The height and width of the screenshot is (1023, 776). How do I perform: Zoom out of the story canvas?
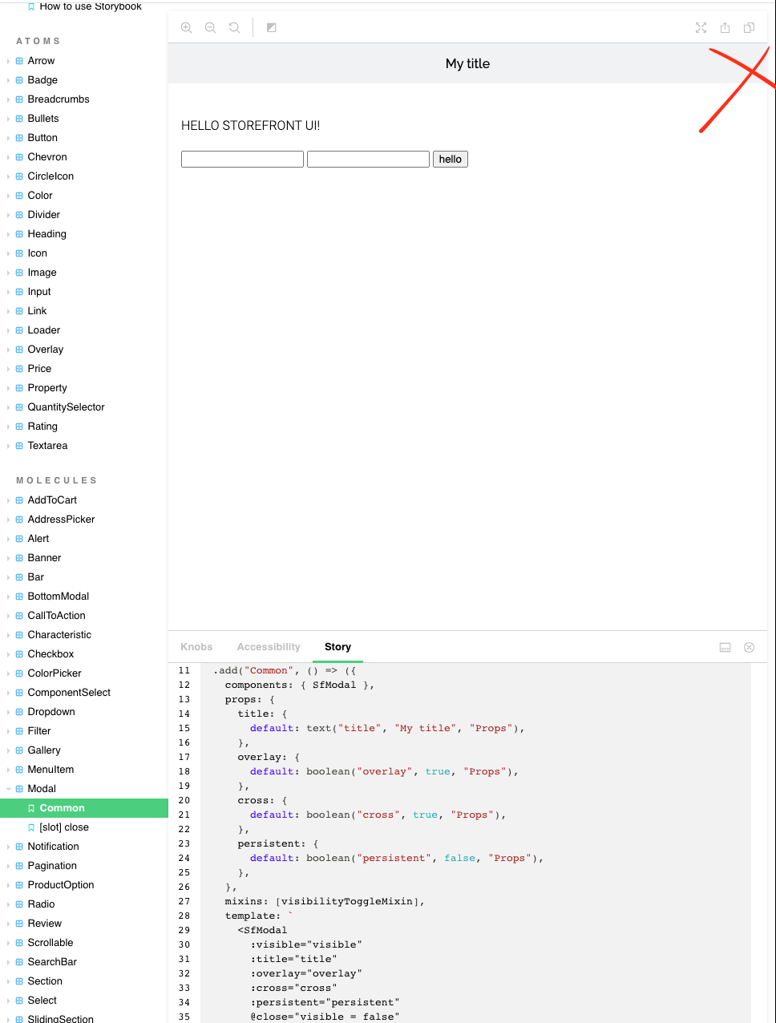point(210,27)
